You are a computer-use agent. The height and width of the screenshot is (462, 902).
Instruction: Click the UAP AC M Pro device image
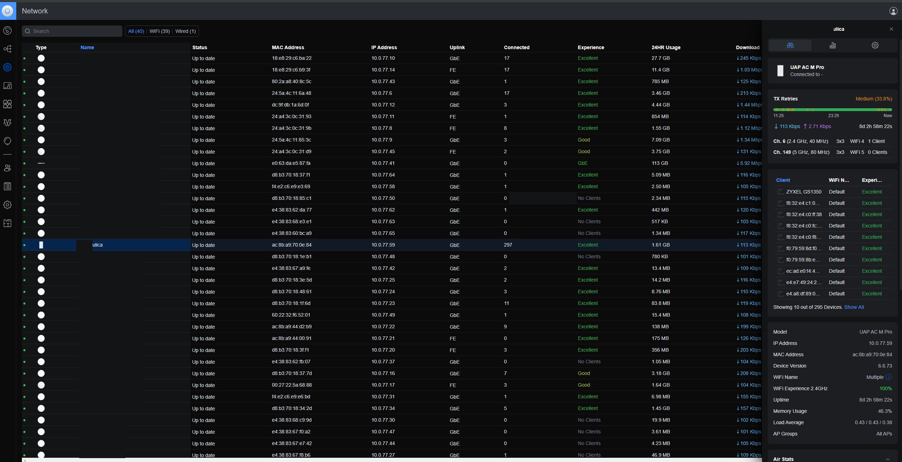[x=780, y=70]
